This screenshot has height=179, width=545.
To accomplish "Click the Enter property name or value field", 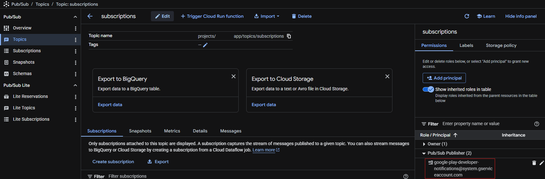I will coord(486,124).
